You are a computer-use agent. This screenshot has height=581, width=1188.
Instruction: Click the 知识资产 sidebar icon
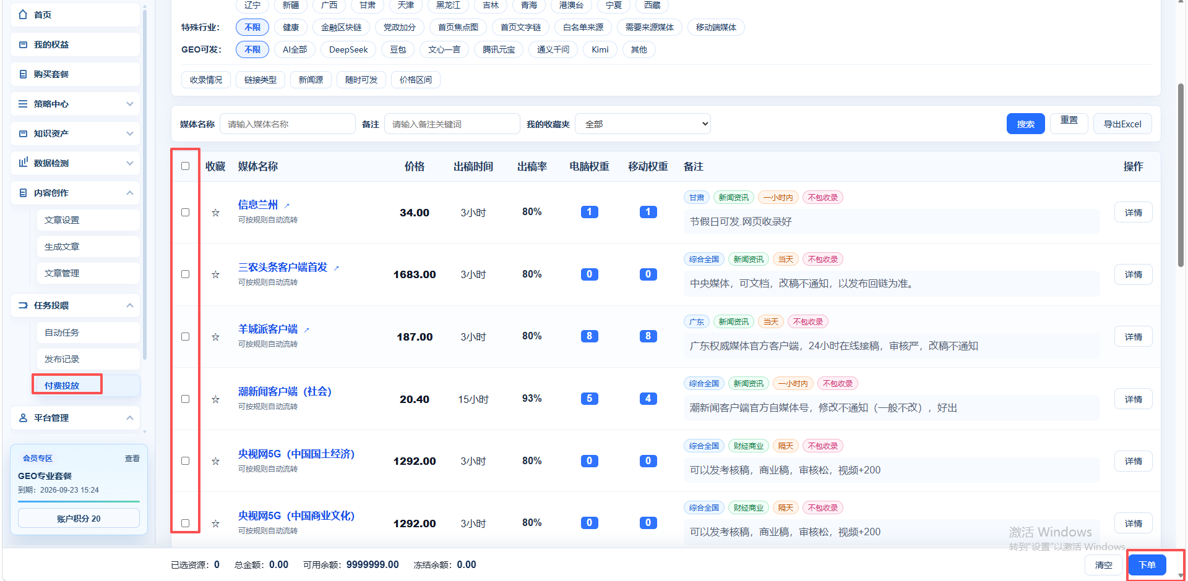(23, 134)
